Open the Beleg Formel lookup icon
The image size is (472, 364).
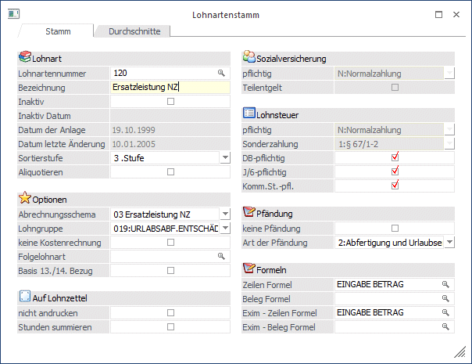pyautogui.click(x=446, y=298)
